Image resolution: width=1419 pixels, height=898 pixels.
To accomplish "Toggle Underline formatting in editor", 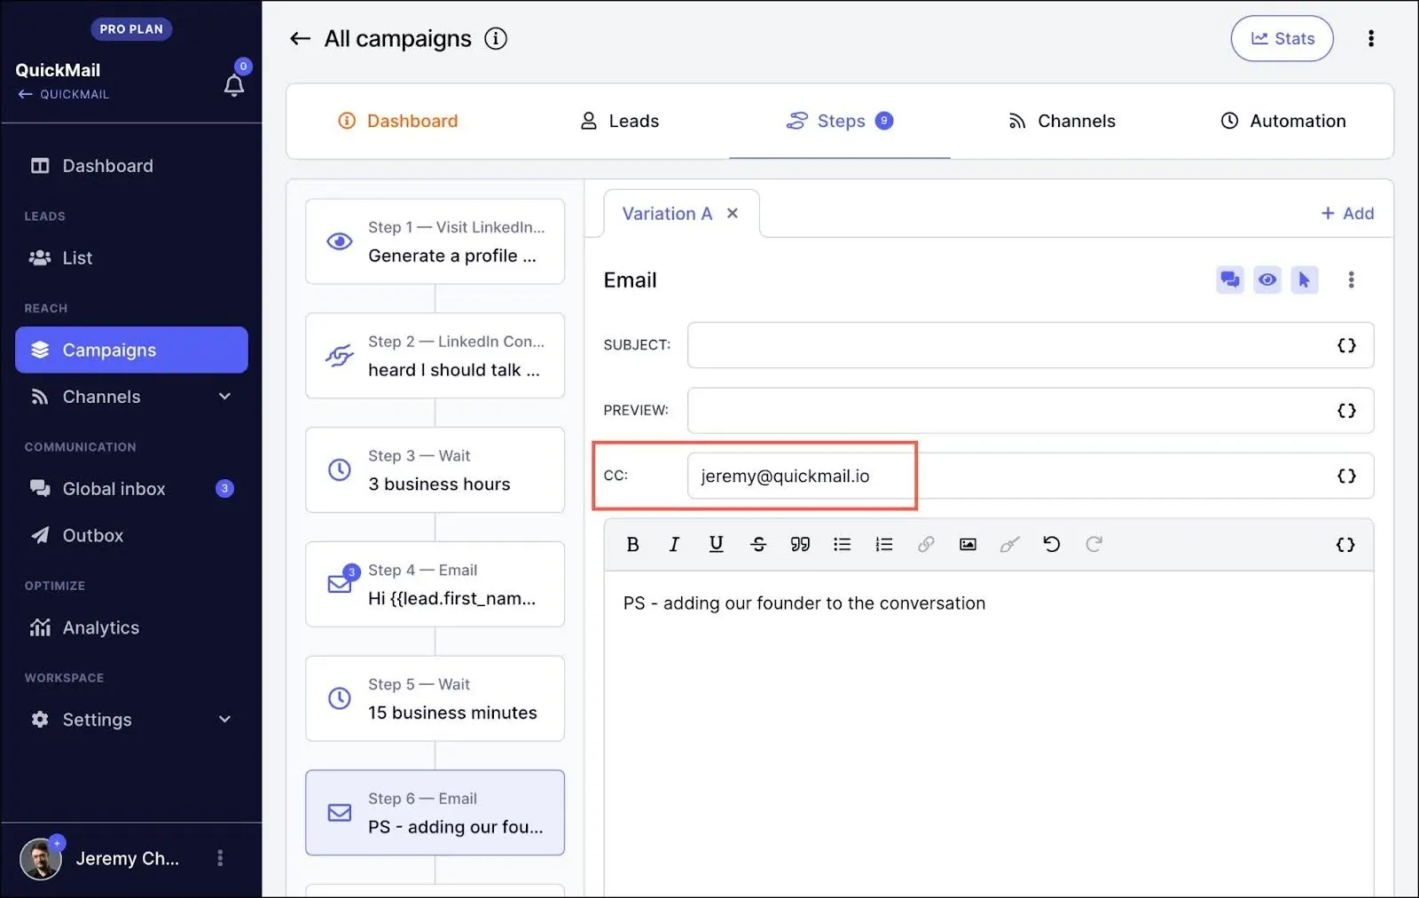I will pos(716,544).
